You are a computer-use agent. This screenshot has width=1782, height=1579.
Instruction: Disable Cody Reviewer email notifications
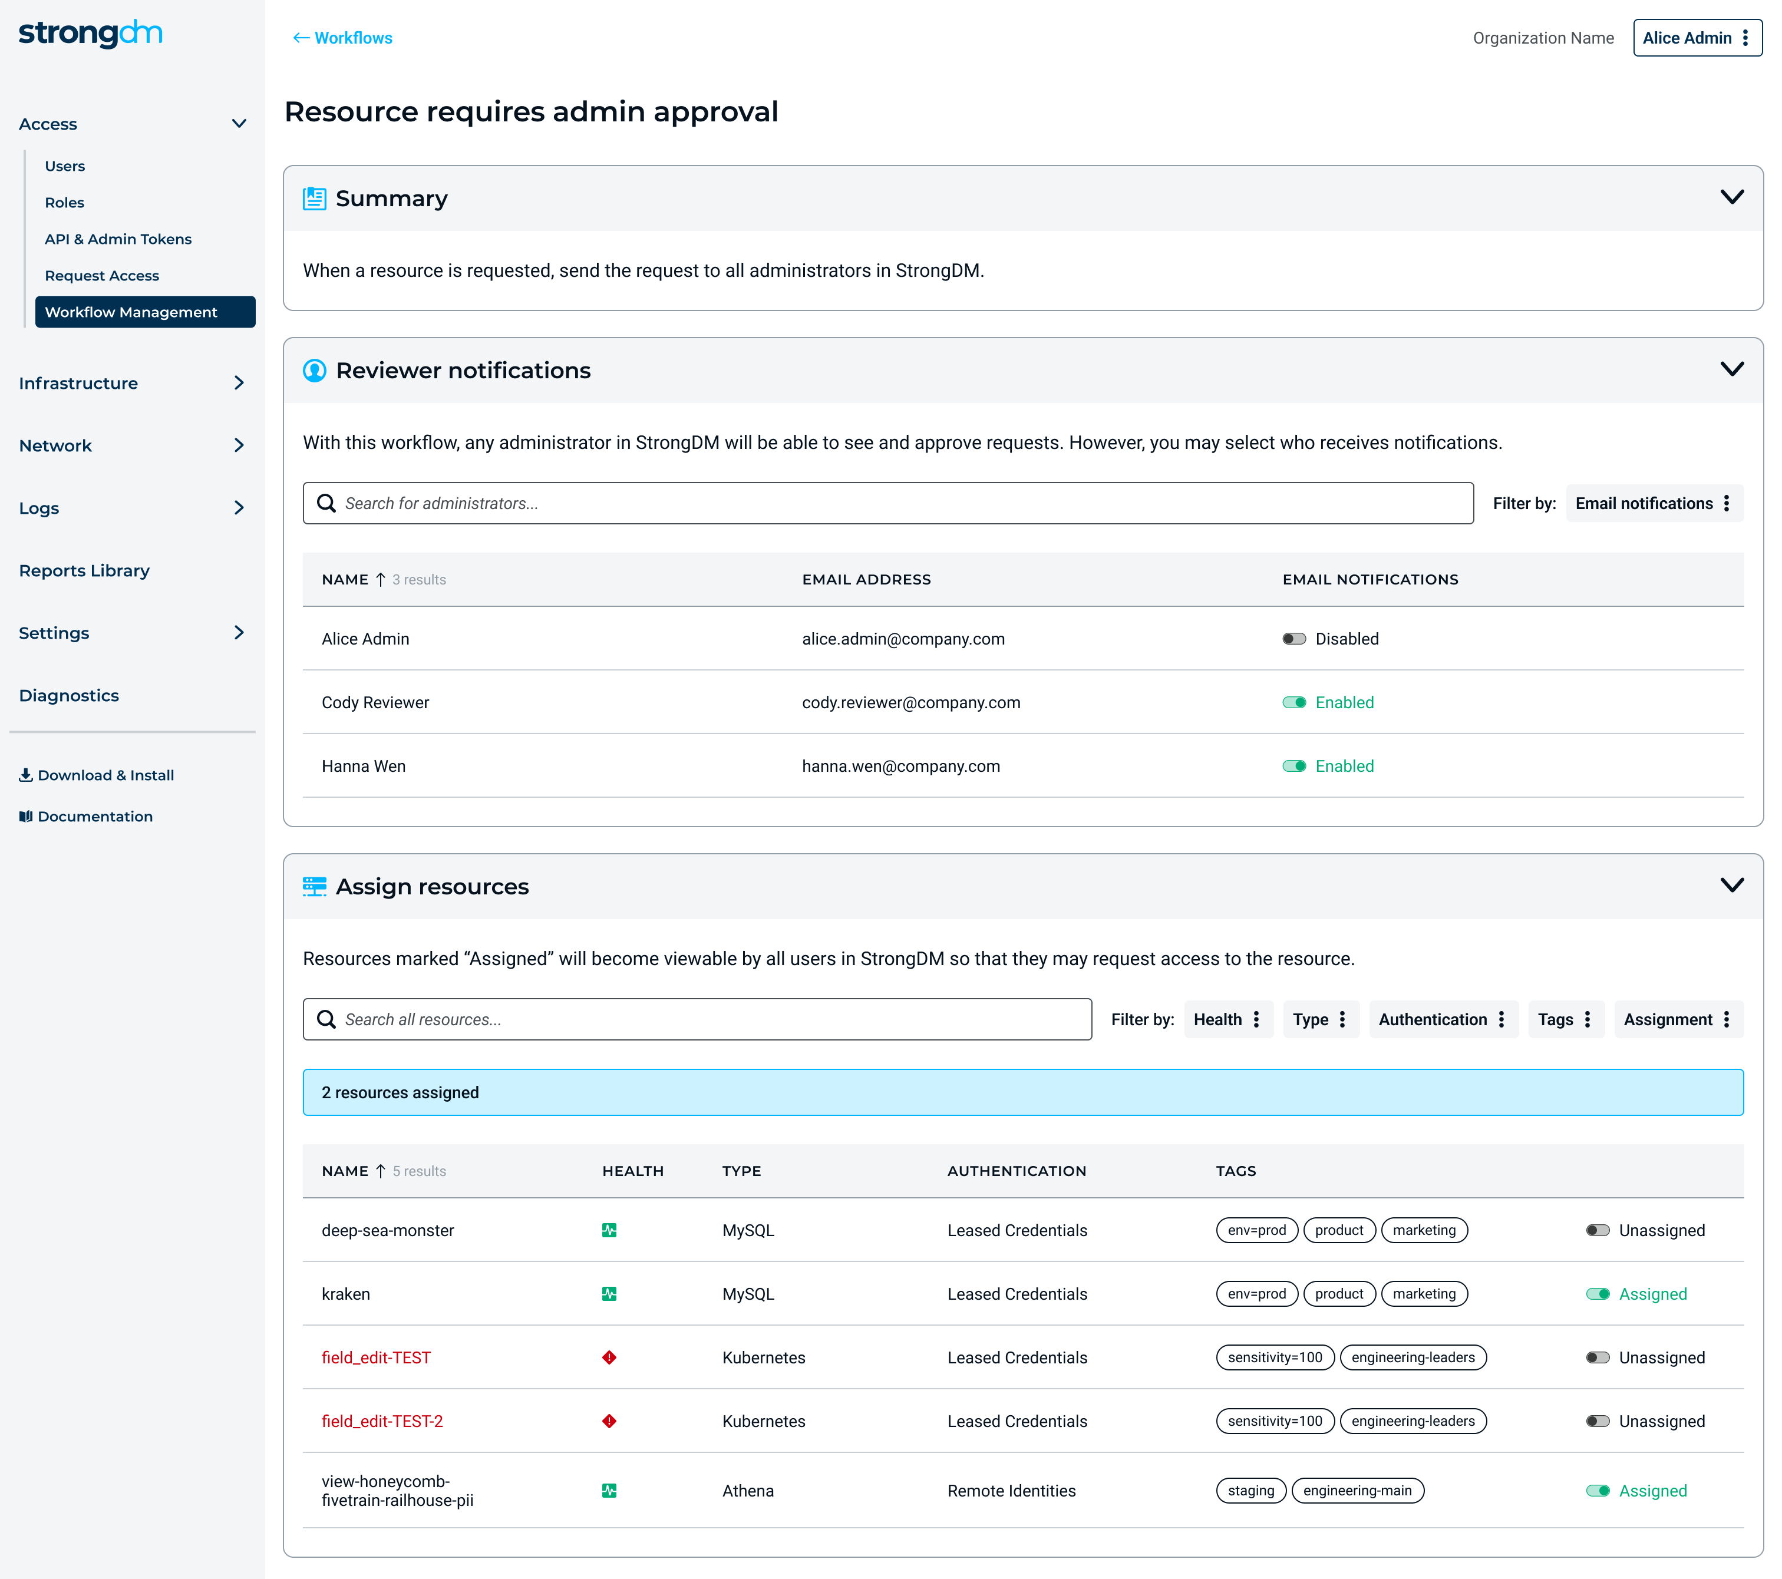[x=1294, y=703]
